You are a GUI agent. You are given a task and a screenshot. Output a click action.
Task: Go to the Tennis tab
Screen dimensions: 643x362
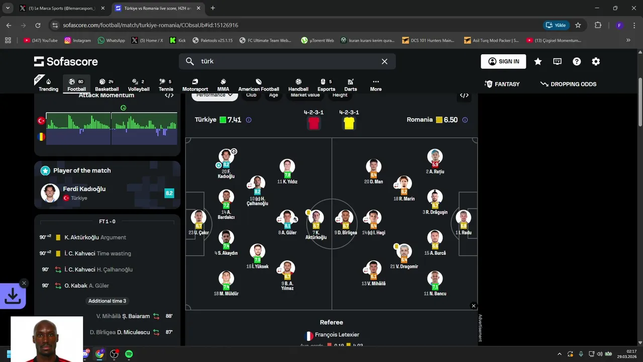pos(166,84)
